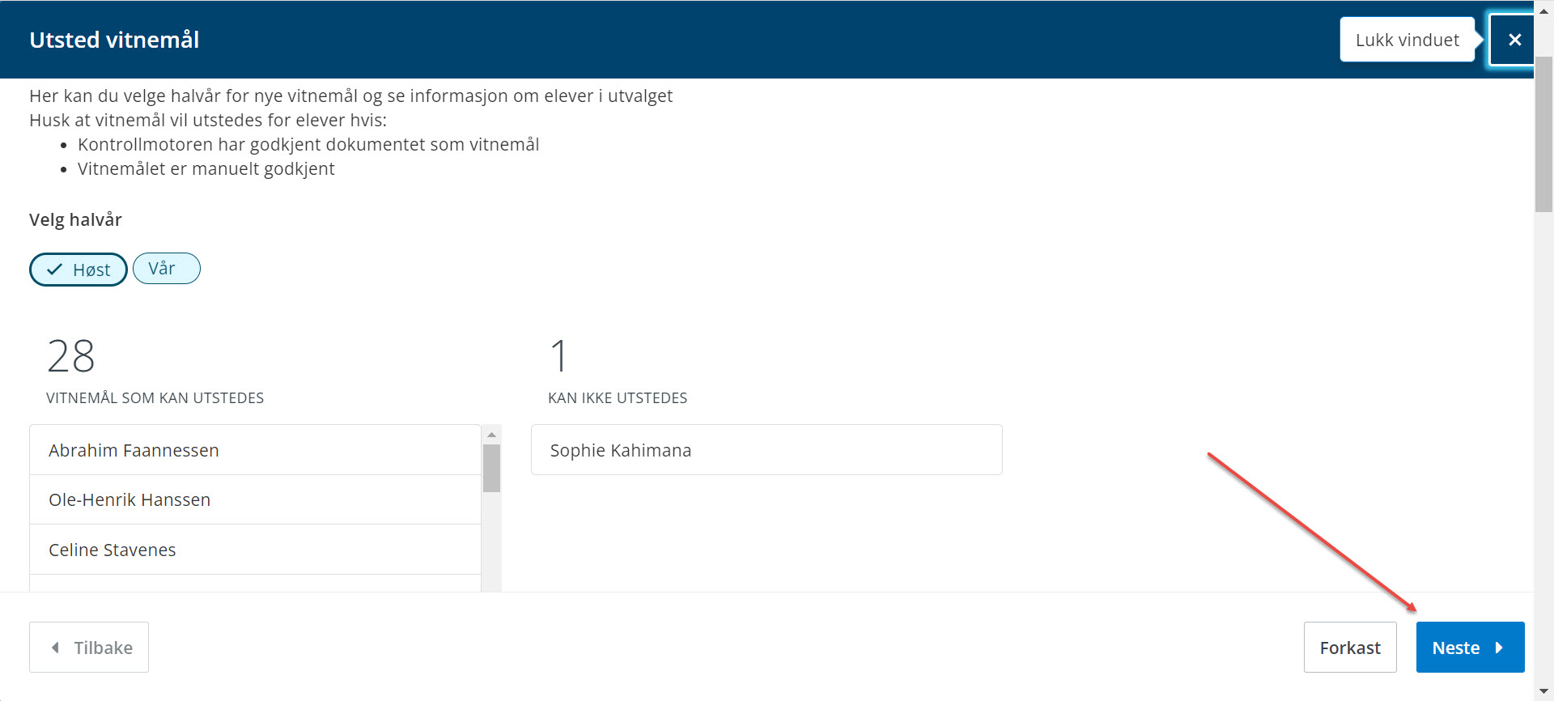Click the page scrollbar up arrow

click(1543, 11)
